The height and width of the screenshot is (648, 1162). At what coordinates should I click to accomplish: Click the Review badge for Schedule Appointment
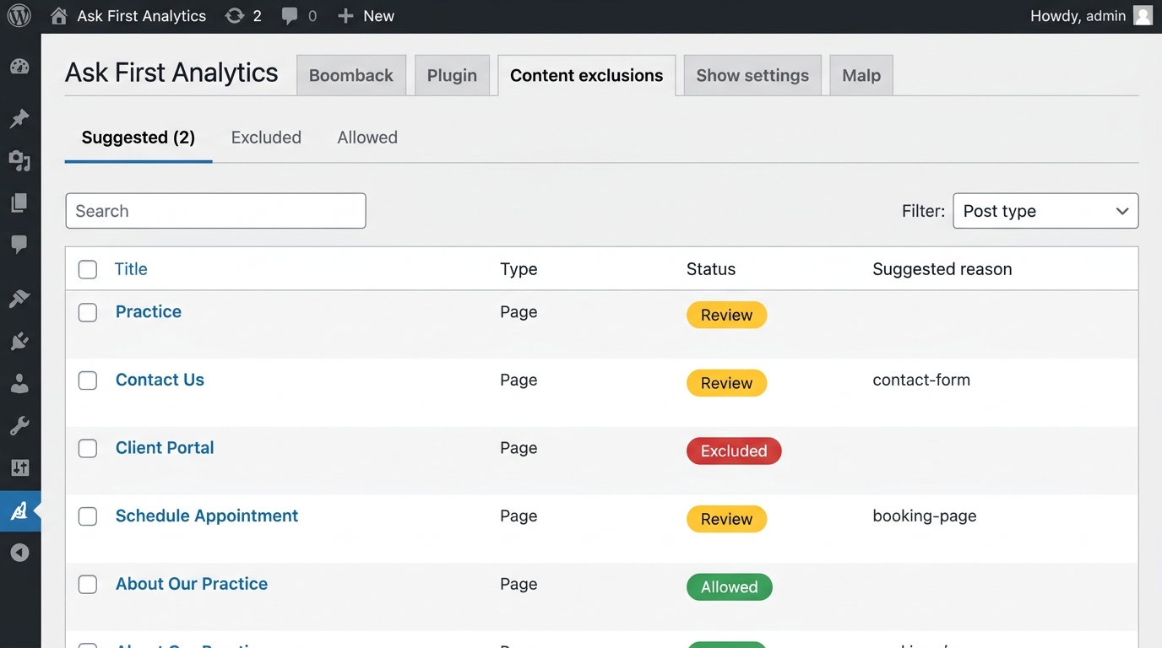pos(726,519)
